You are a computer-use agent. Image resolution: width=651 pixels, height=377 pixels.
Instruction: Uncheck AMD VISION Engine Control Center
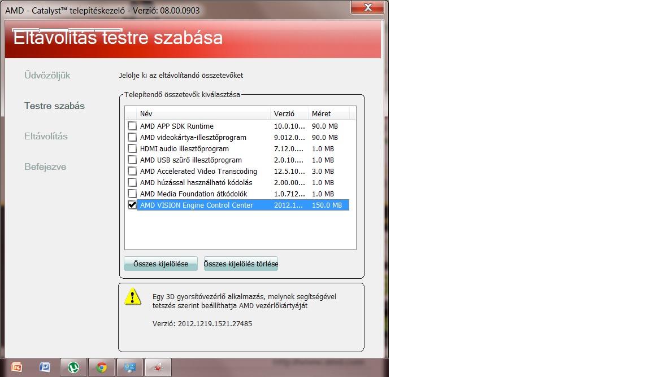(x=132, y=204)
